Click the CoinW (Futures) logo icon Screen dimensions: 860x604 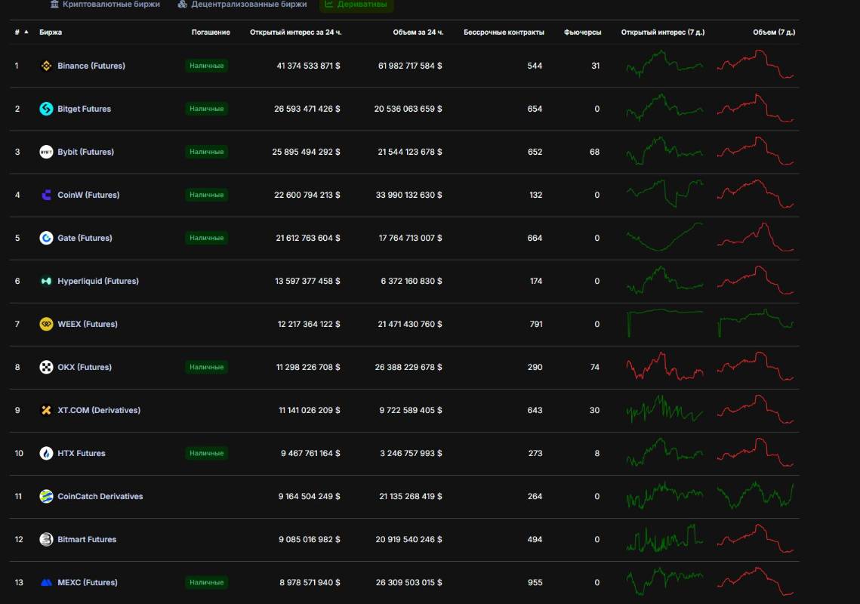coord(46,195)
